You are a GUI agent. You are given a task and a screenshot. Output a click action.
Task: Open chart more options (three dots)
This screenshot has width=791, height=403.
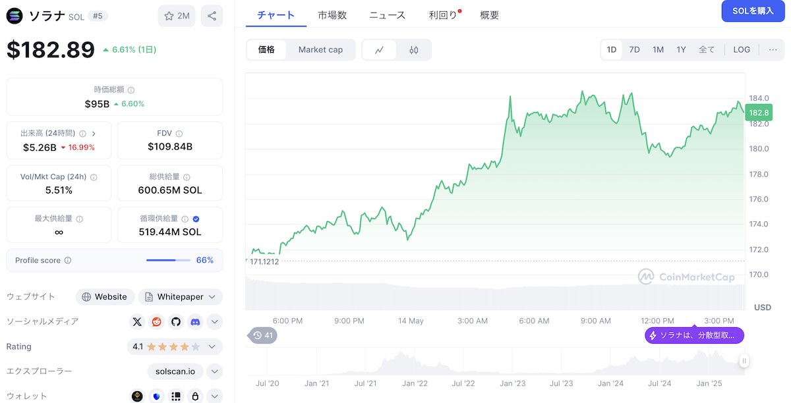(x=773, y=50)
